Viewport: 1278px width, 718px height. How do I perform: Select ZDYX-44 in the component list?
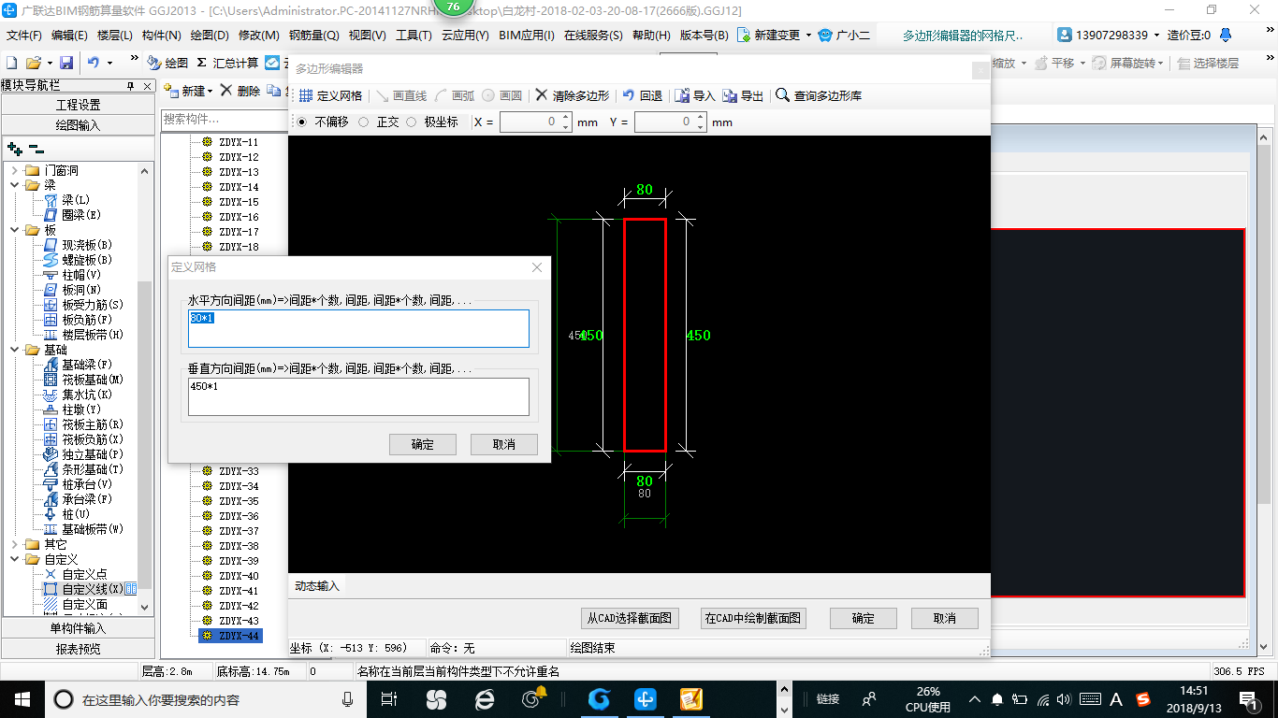click(x=239, y=636)
